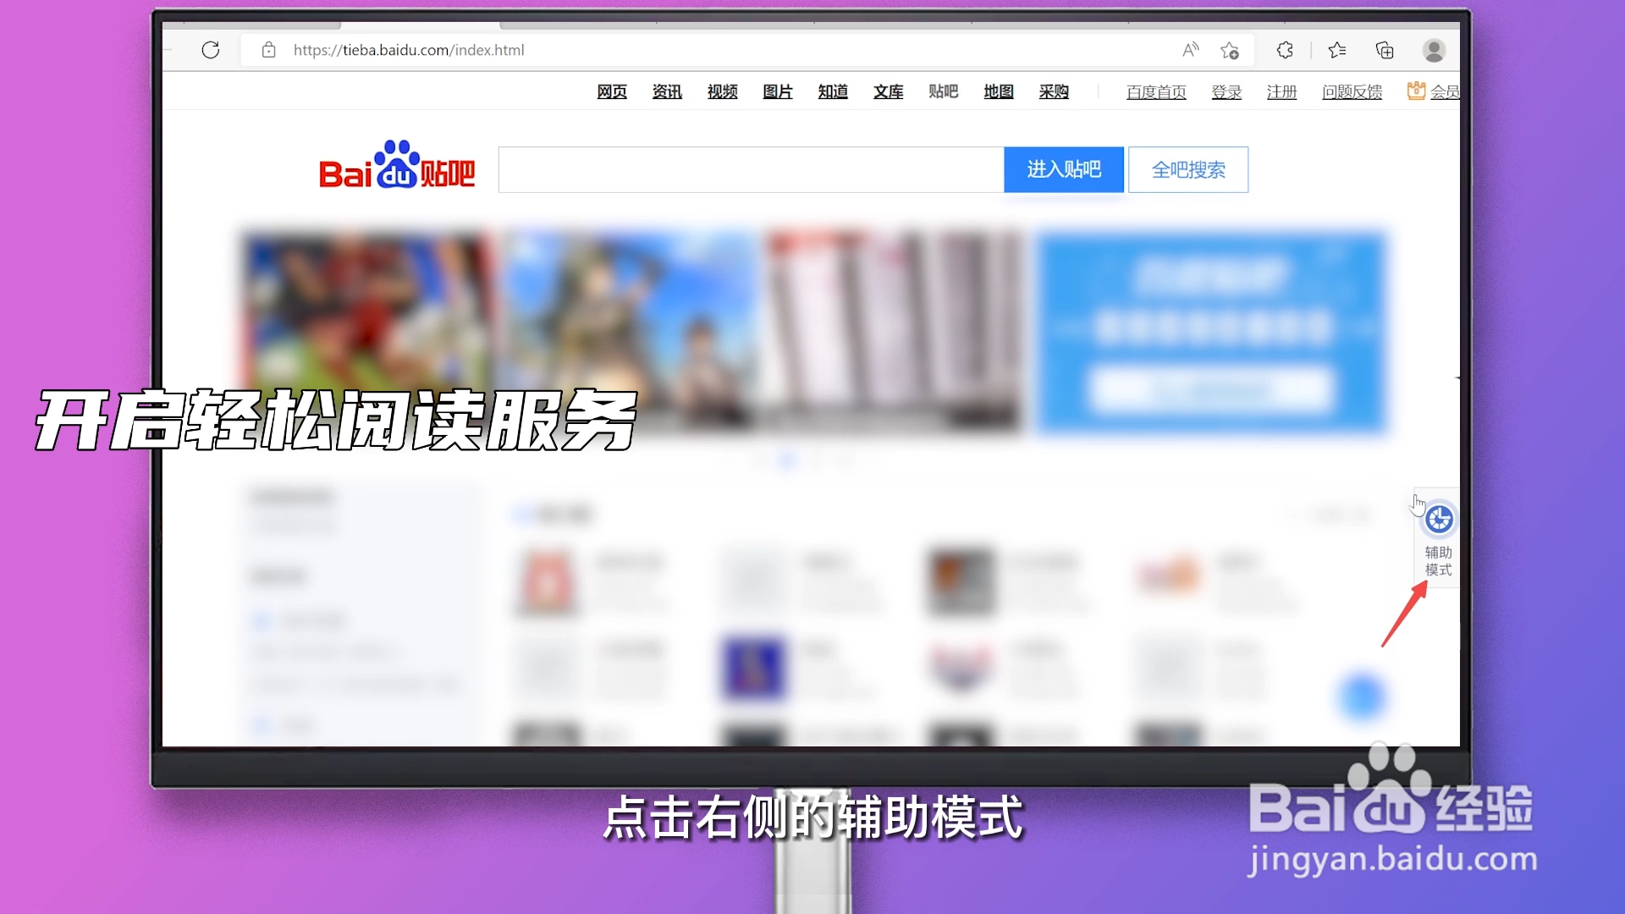Click the 会员 link text
1625x914 pixels.
tap(1445, 91)
